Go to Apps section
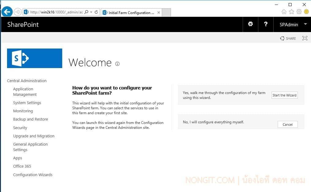 click(x=18, y=158)
